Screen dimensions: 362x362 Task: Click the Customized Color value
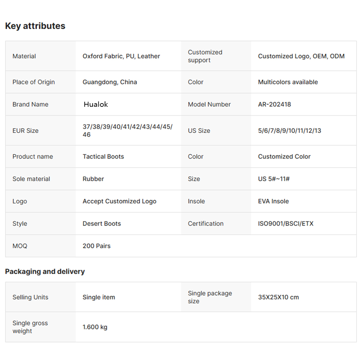pyautogui.click(x=284, y=157)
